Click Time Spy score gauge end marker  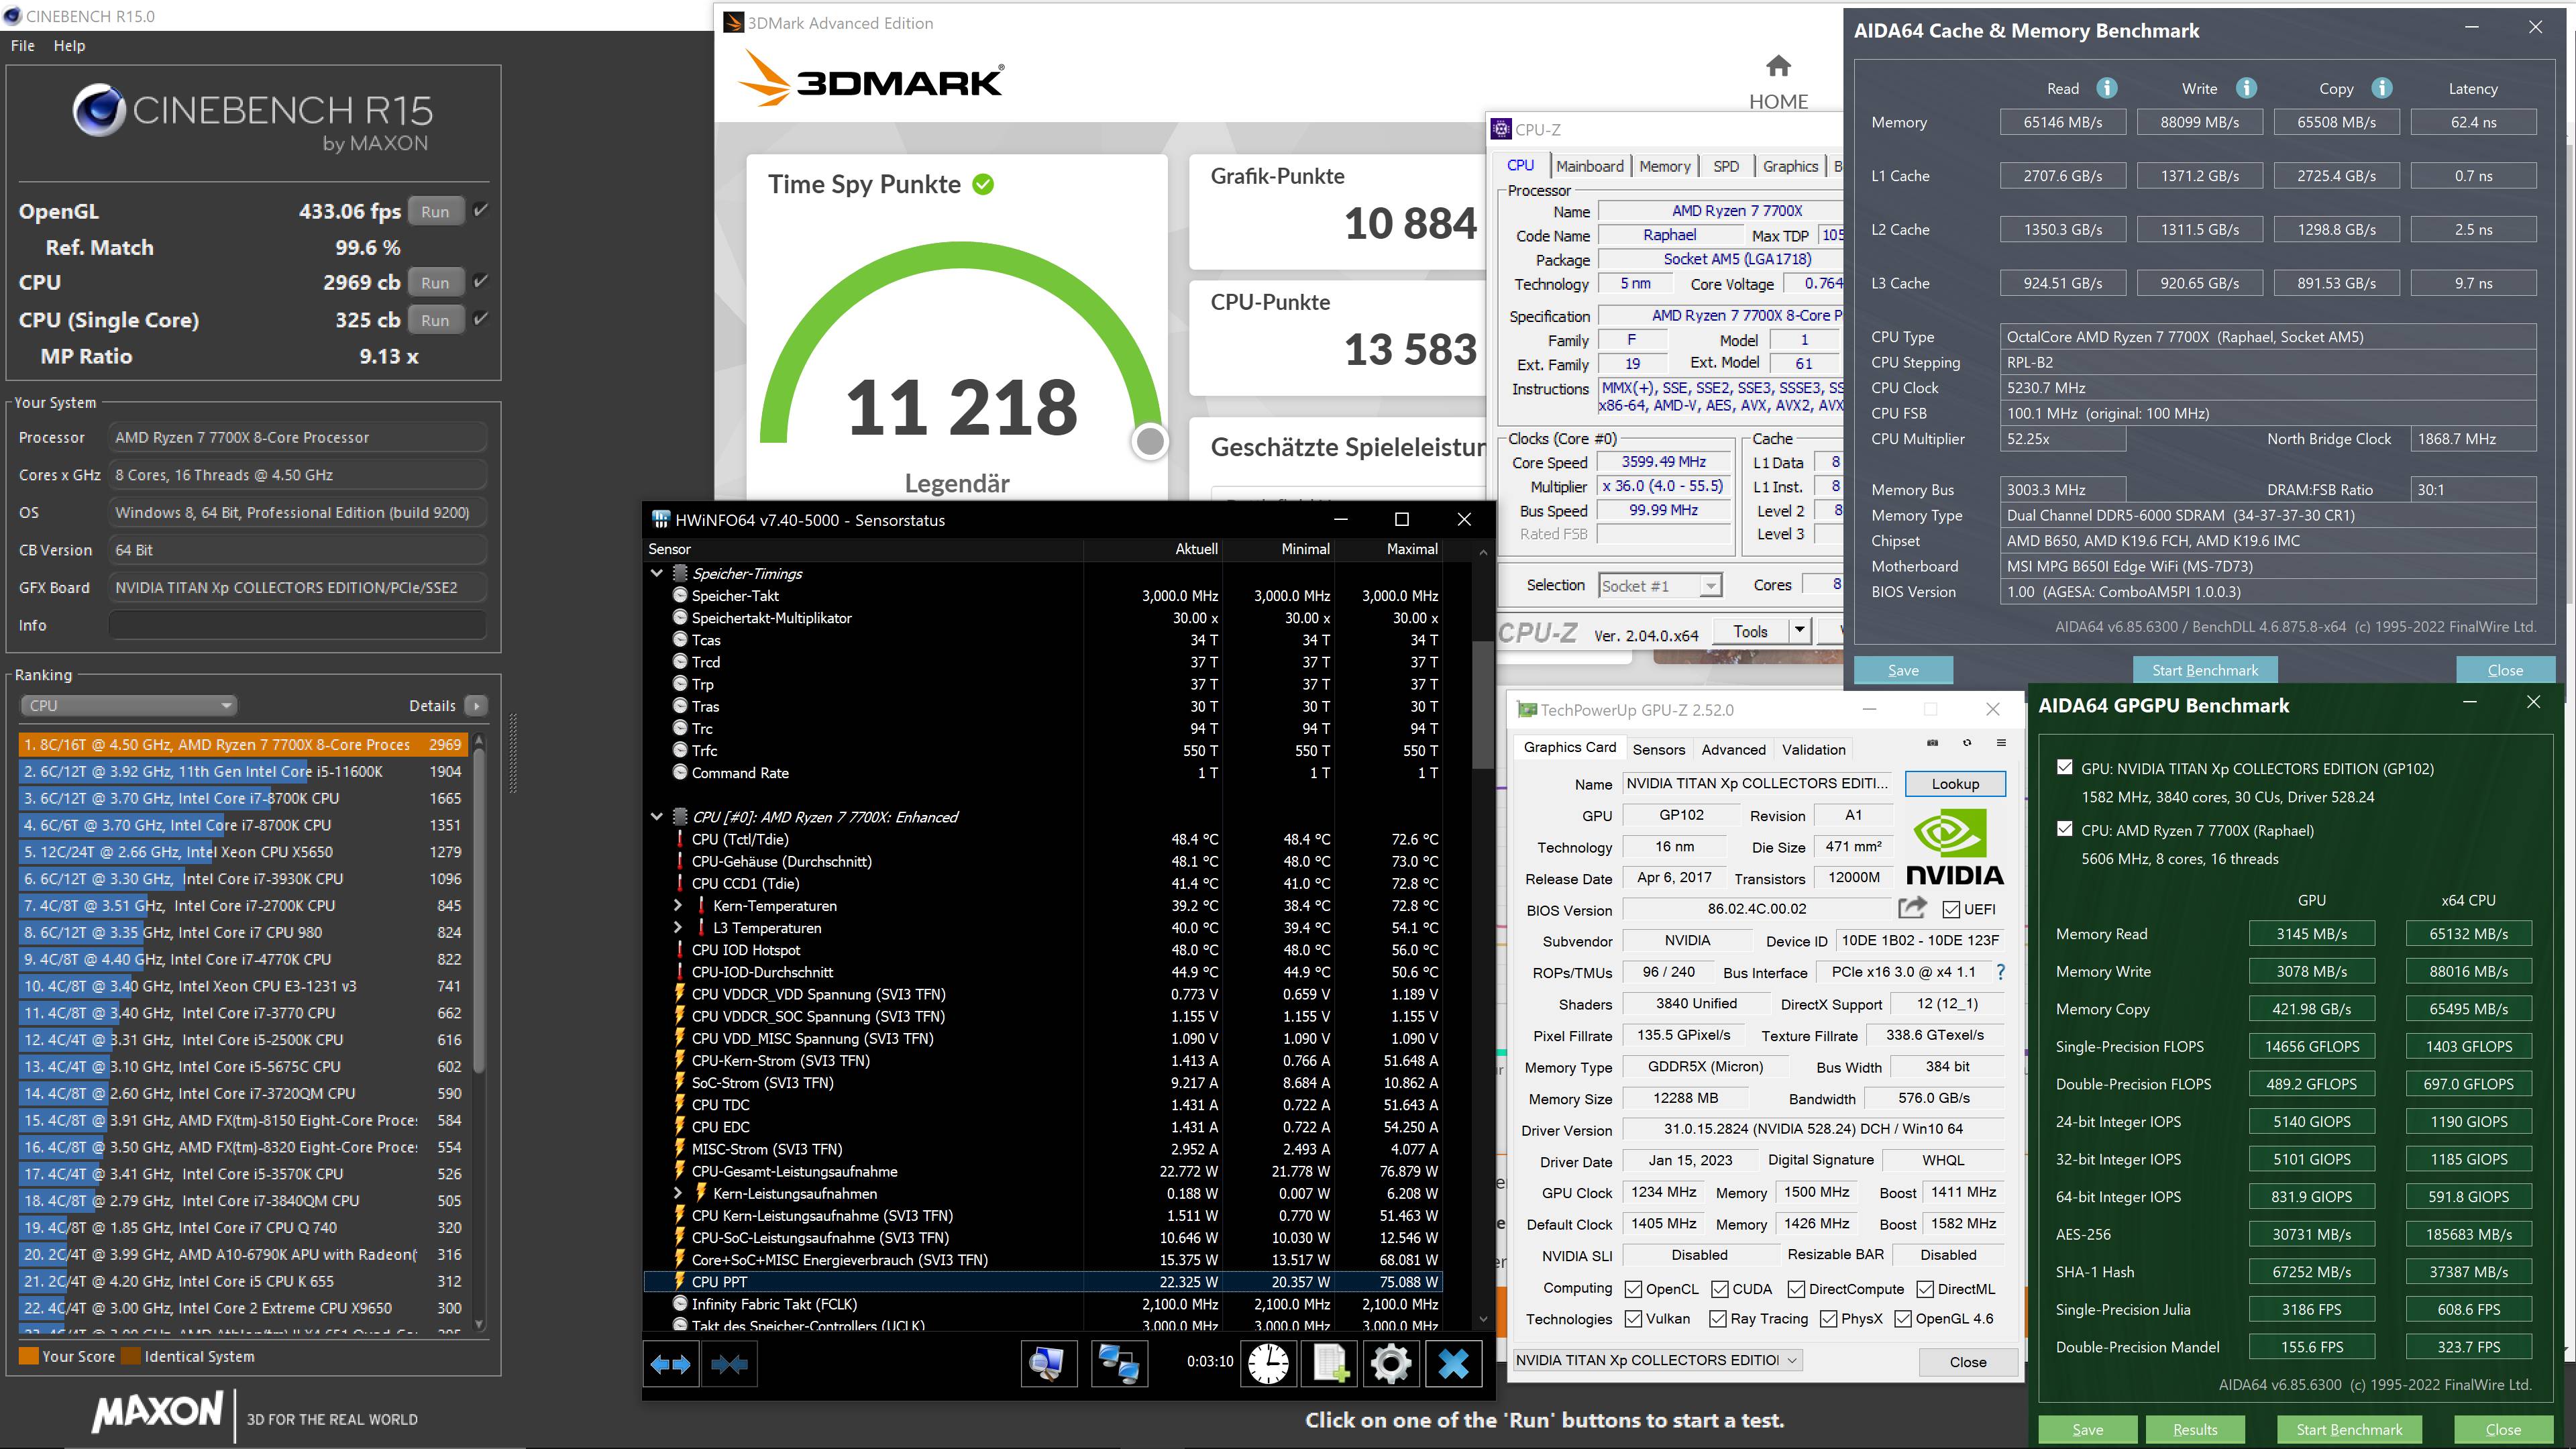(1150, 441)
